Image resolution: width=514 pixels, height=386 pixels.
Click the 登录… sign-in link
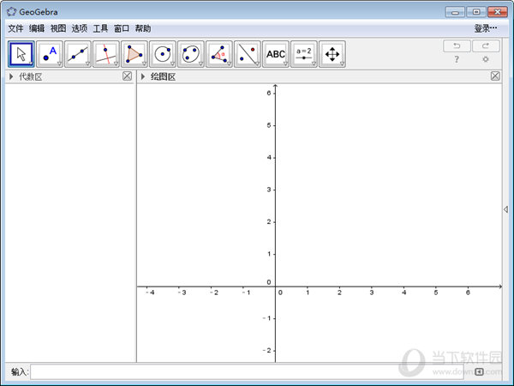tap(486, 28)
